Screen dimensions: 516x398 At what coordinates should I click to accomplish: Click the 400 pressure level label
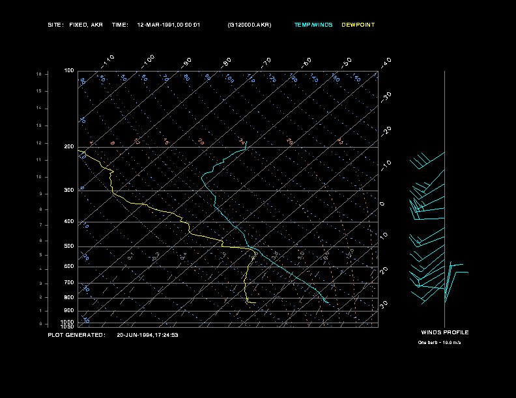[69, 221]
